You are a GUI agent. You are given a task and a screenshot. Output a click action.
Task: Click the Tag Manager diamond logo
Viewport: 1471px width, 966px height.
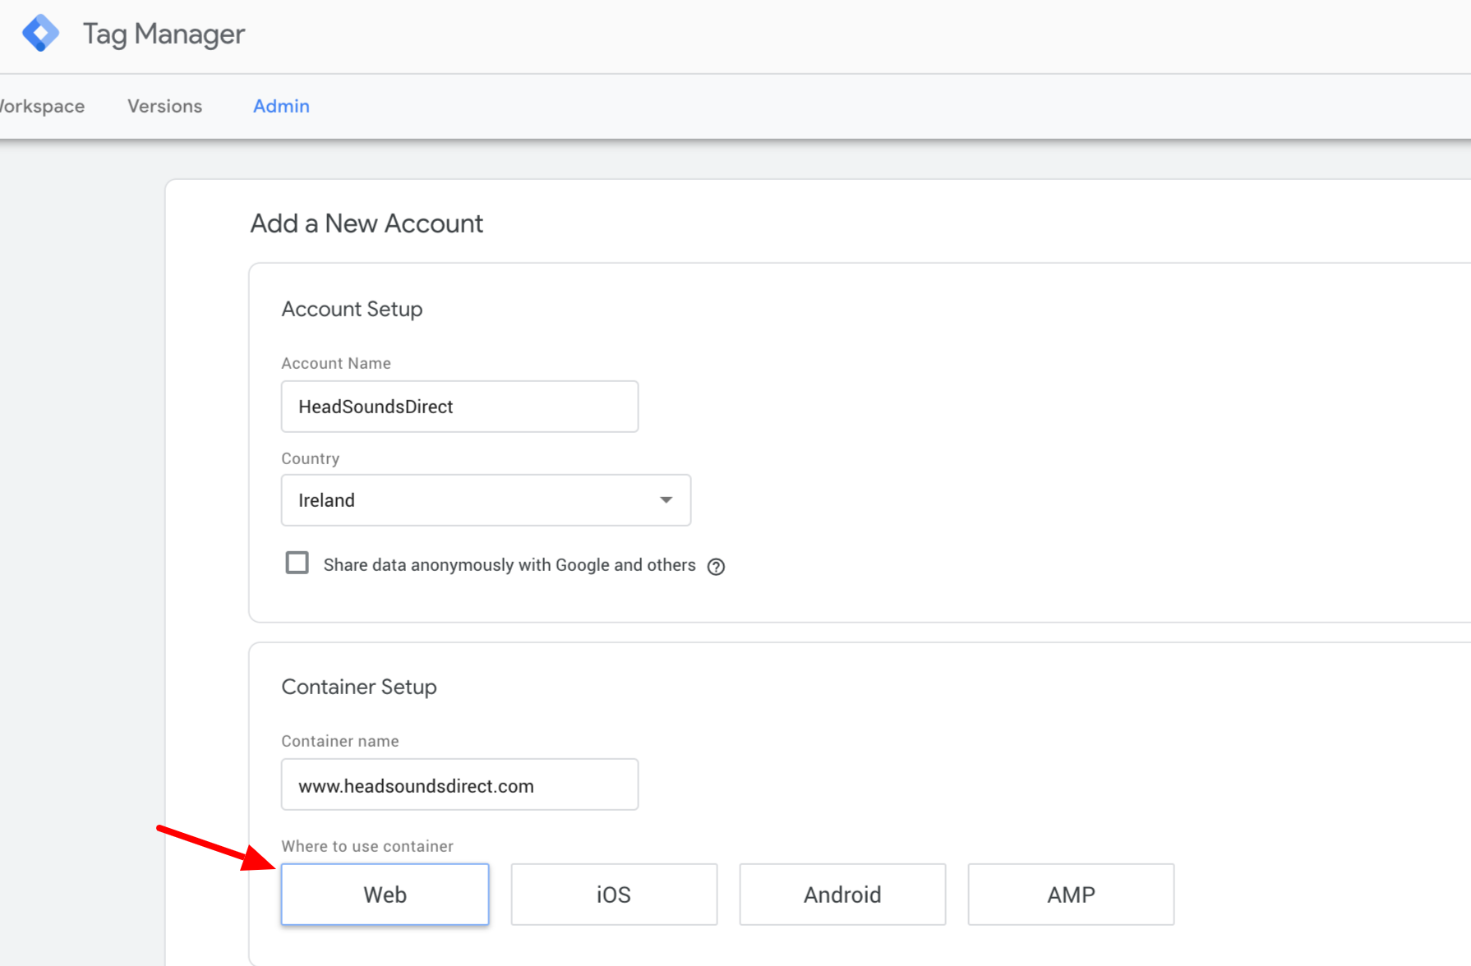pos(40,34)
